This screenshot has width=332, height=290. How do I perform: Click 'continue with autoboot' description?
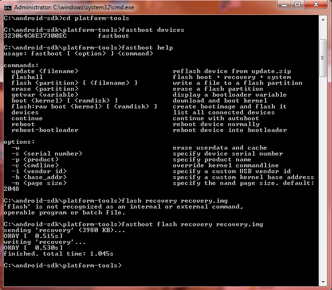click(216, 118)
